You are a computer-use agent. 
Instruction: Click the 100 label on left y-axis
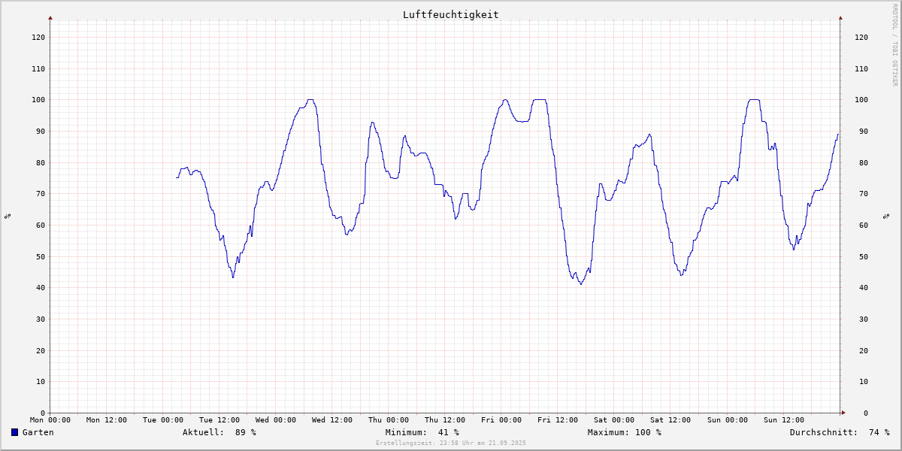(38, 99)
